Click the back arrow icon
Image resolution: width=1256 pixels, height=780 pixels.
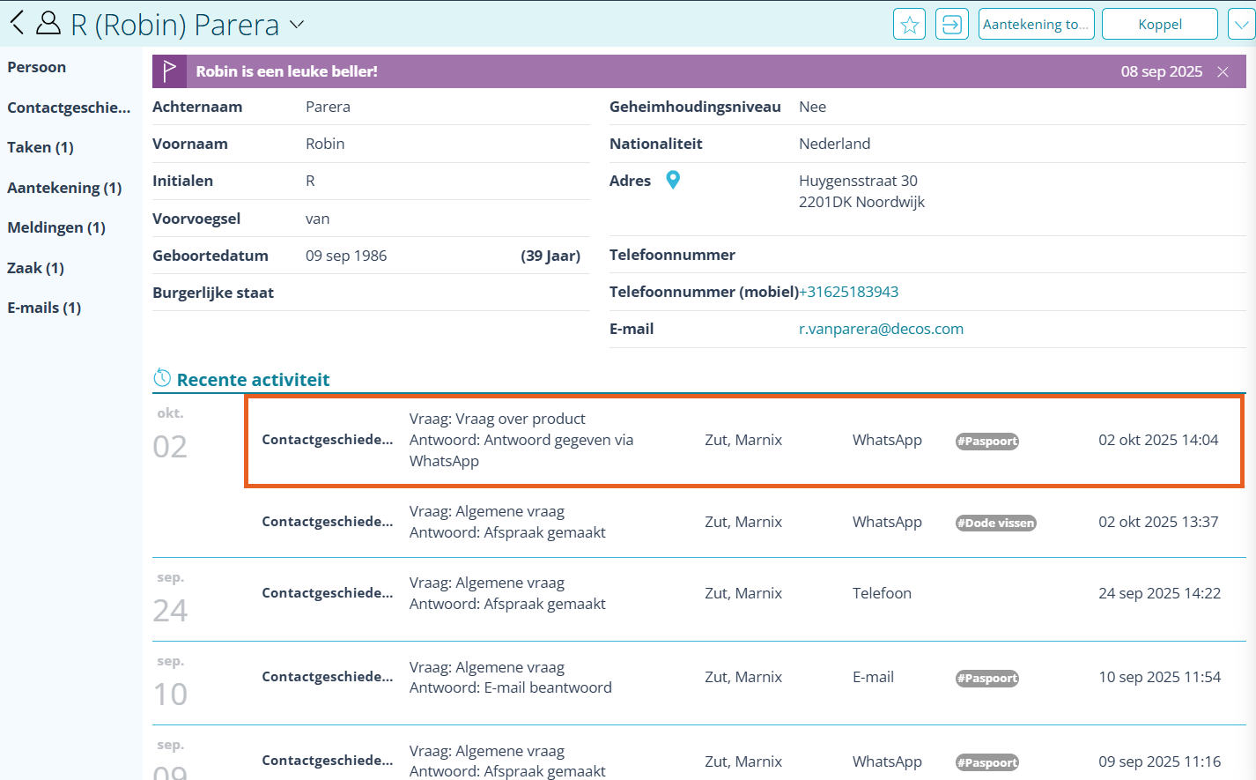17,23
